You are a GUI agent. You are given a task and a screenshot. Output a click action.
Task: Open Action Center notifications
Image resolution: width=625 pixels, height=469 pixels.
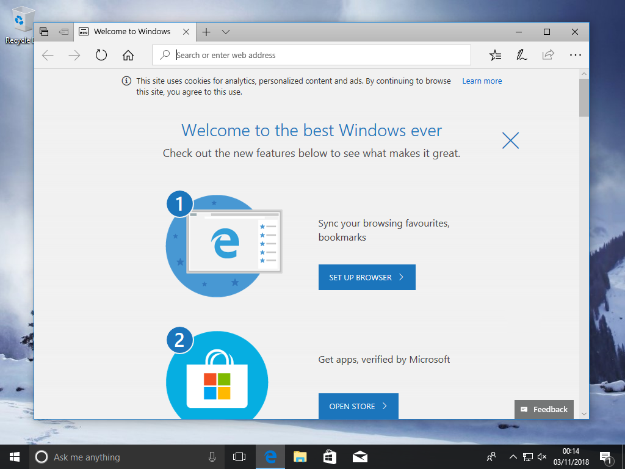point(606,458)
